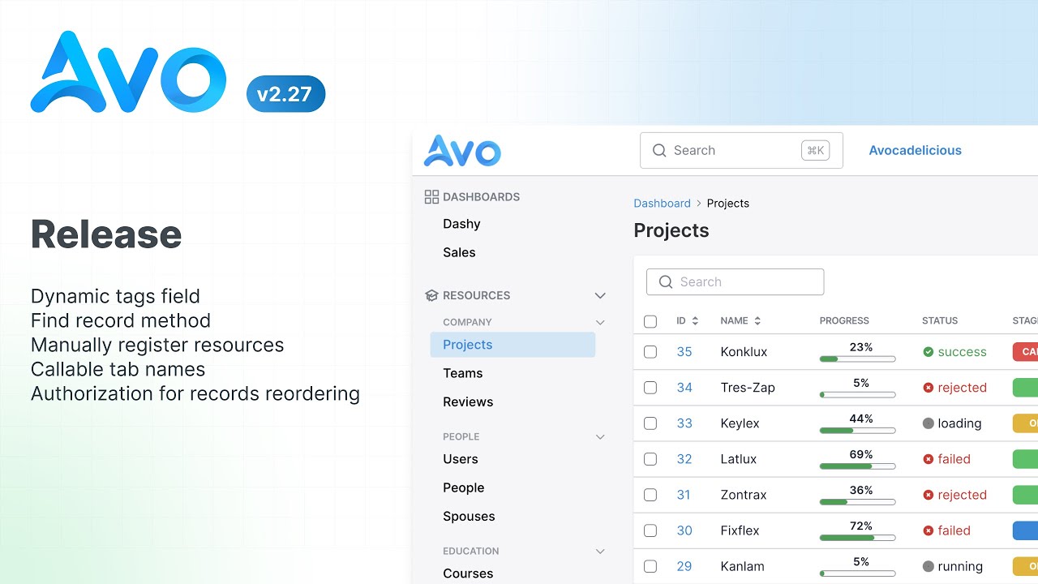
Task: Focus the top Search input field
Action: tap(741, 150)
